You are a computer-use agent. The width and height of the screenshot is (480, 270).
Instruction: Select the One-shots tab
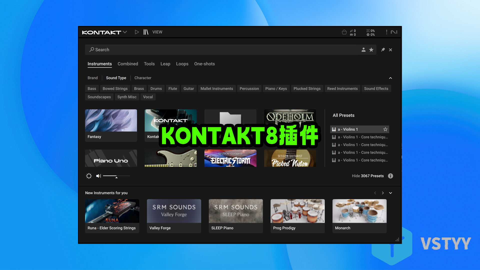point(204,64)
